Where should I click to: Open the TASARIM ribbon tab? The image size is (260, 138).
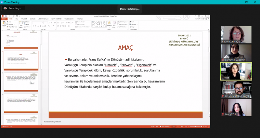click(24, 19)
